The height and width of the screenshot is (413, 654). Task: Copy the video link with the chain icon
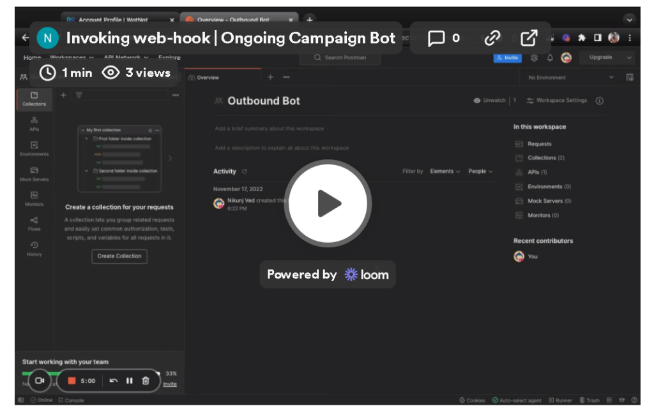click(492, 38)
